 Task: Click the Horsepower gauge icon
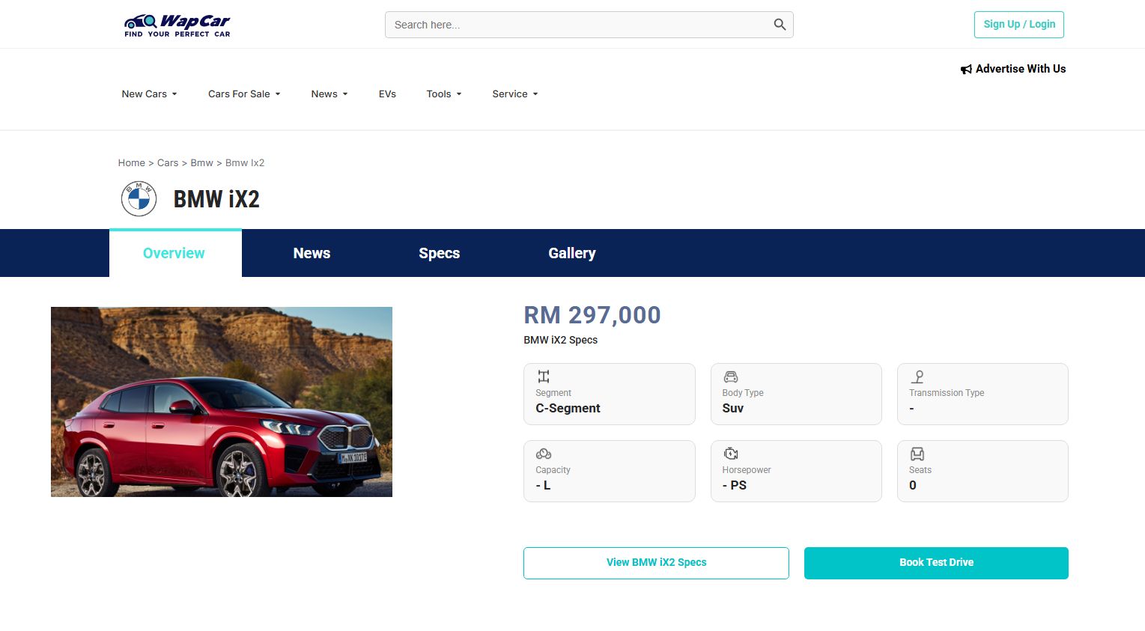[730, 454]
